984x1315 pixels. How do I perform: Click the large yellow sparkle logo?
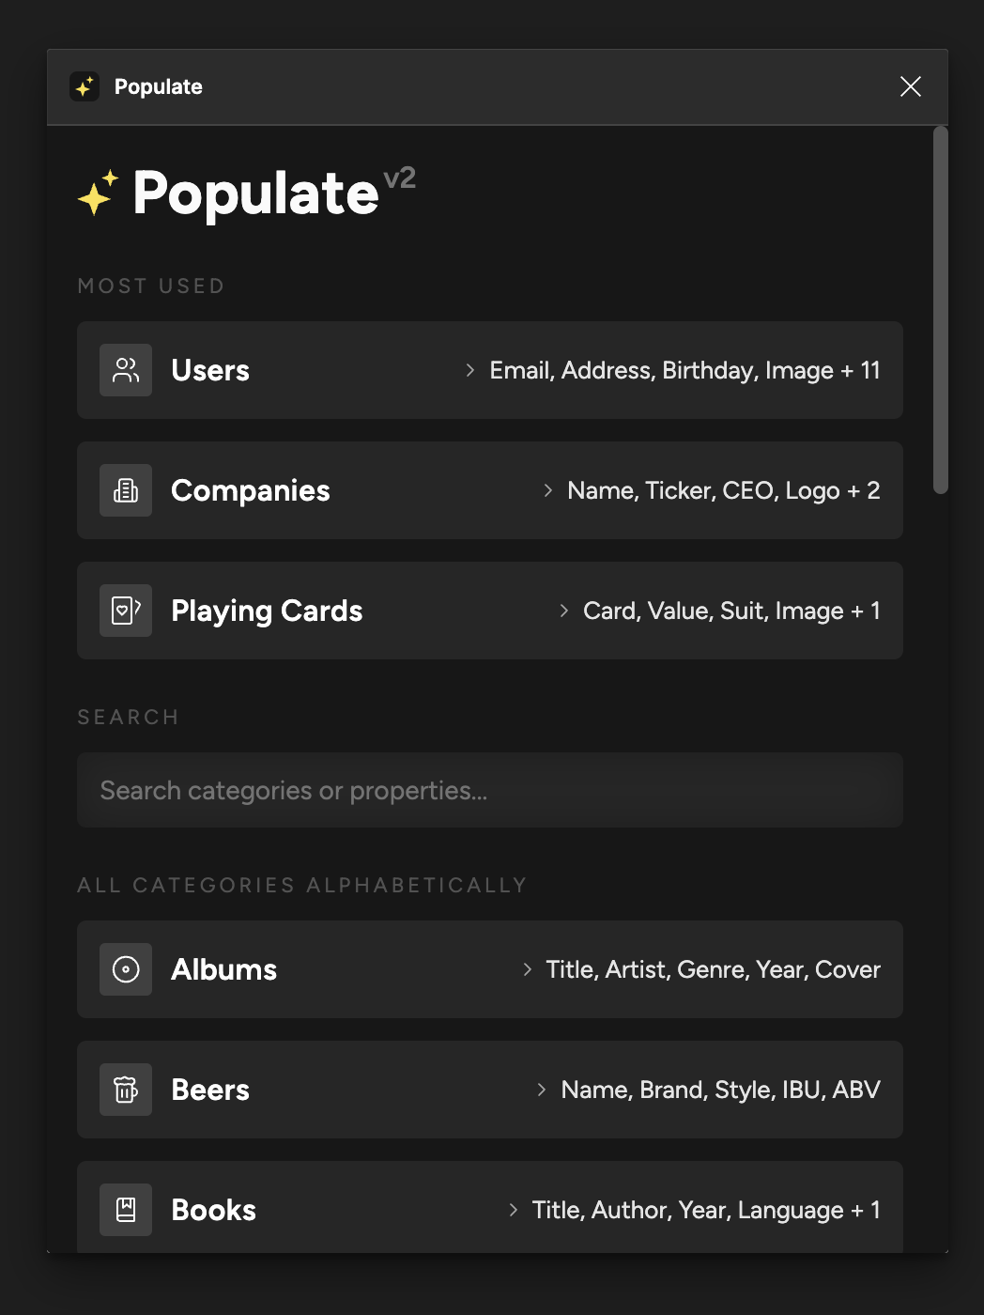pos(98,193)
